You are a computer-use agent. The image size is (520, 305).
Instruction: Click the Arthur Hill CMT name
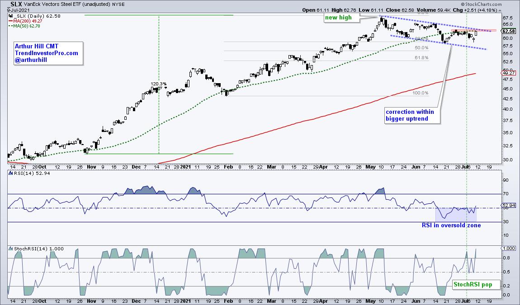36,47
